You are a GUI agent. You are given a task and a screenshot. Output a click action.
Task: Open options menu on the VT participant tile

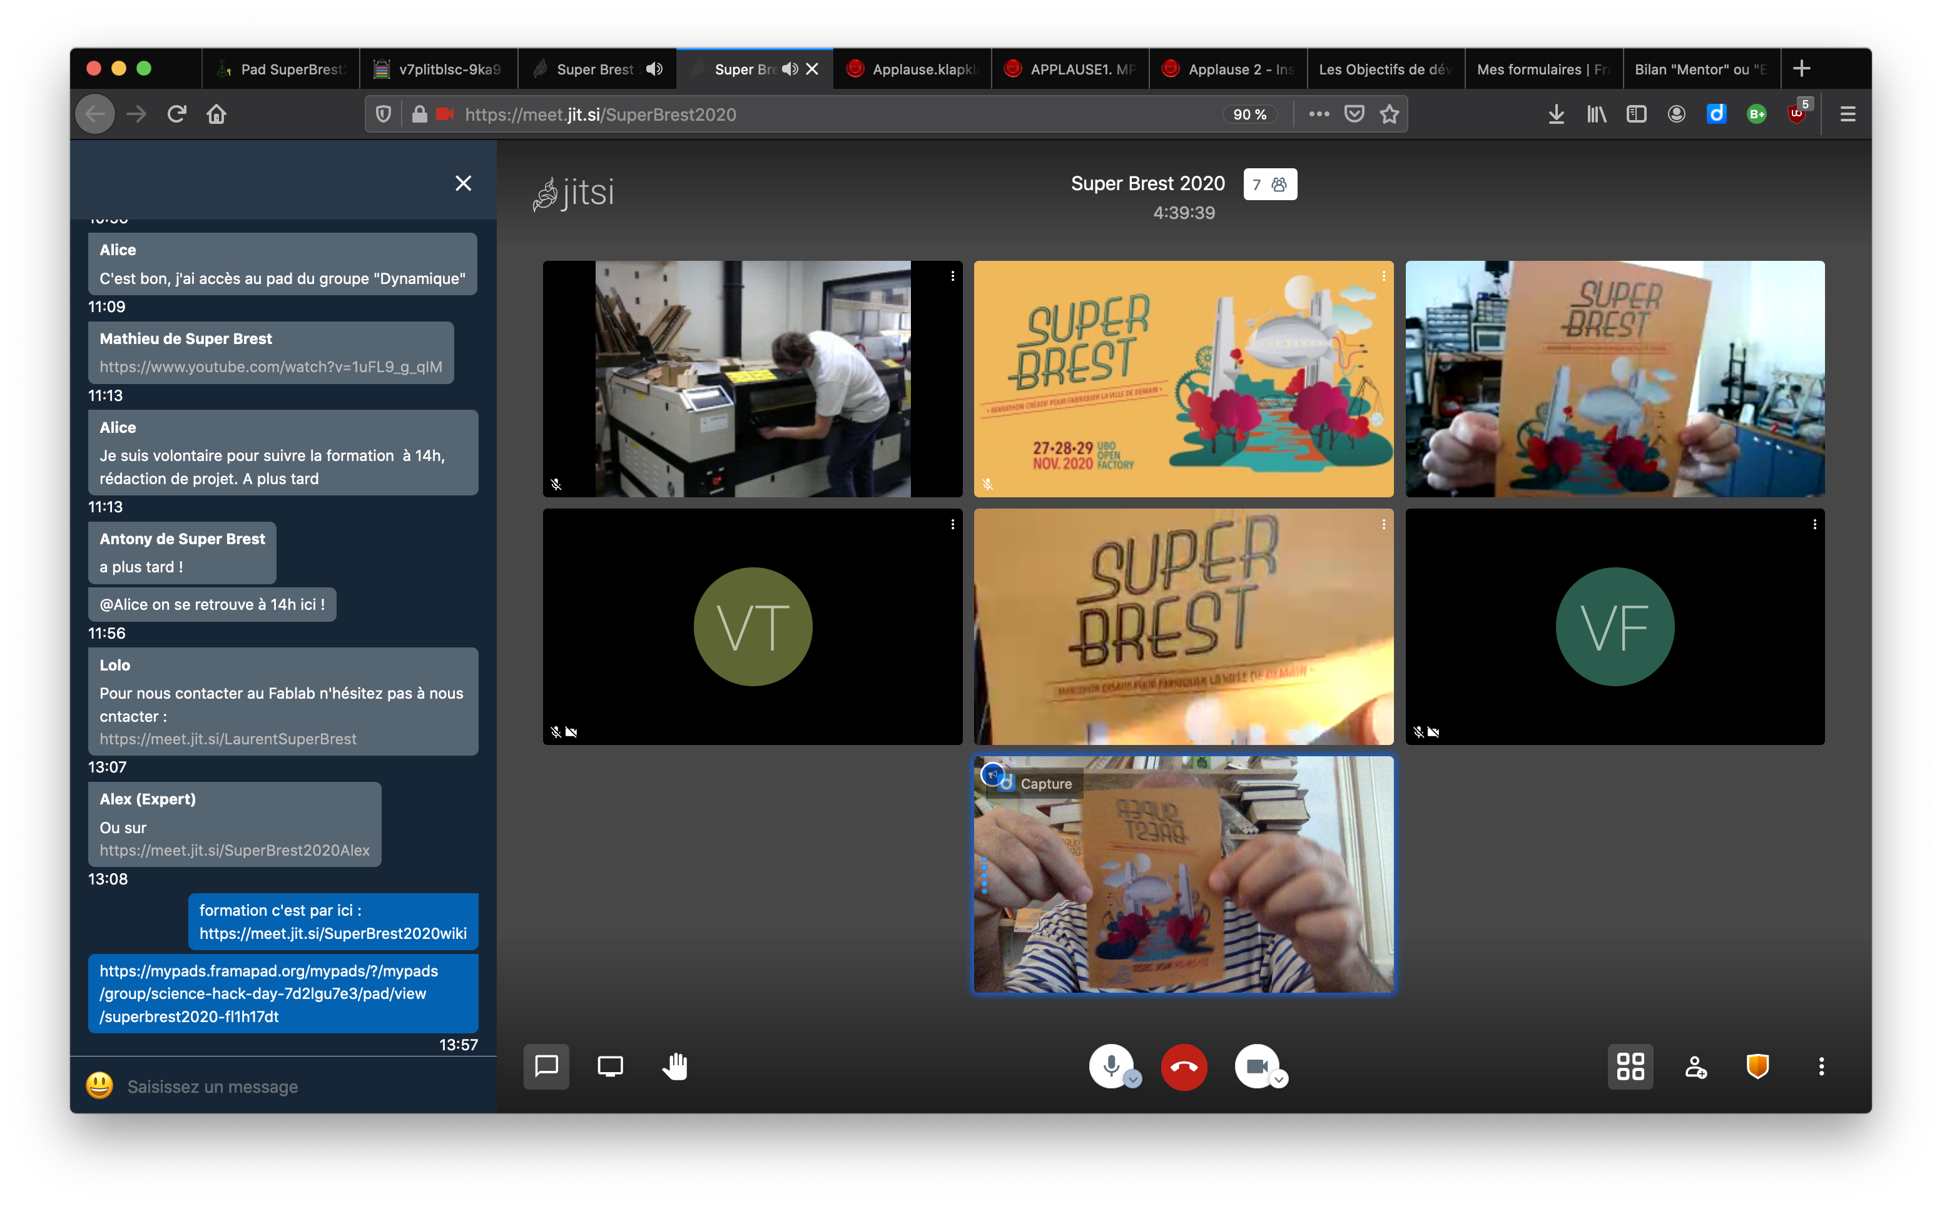click(x=952, y=524)
